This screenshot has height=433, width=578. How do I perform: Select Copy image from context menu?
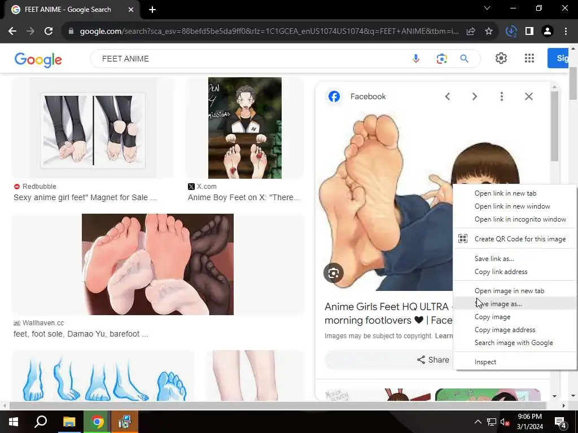(515, 317)
